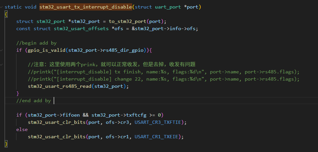
Task: Click 'uart_port' in the function parameters
Action: [168, 7]
